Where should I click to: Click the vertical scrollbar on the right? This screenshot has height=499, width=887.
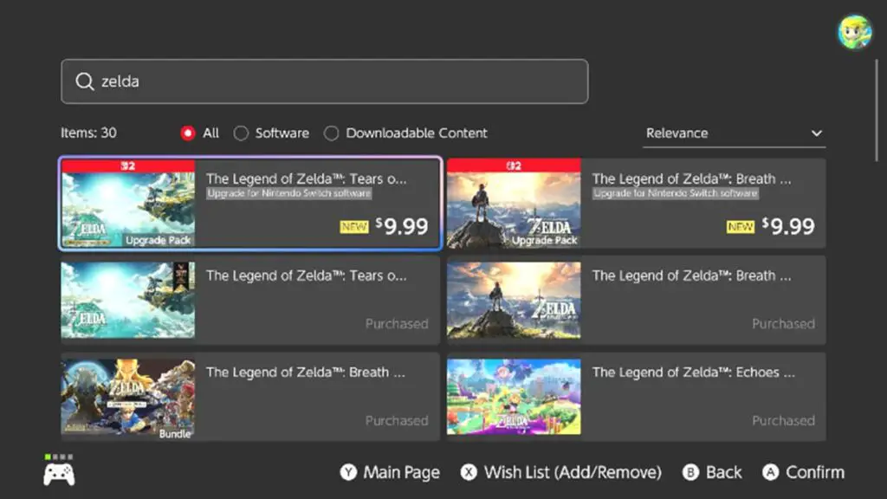pos(877,109)
